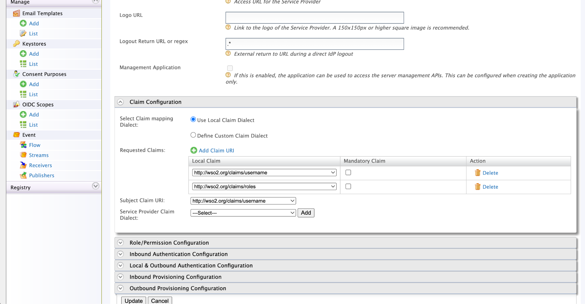Tick Mandatory Claim for the roles claim
This screenshot has width=585, height=304.
[x=348, y=186]
